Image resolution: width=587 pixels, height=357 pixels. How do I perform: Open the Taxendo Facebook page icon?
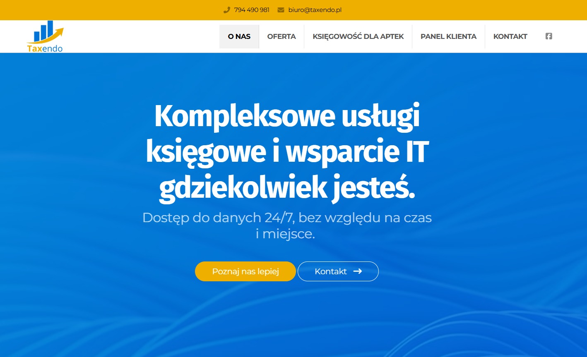pyautogui.click(x=549, y=36)
